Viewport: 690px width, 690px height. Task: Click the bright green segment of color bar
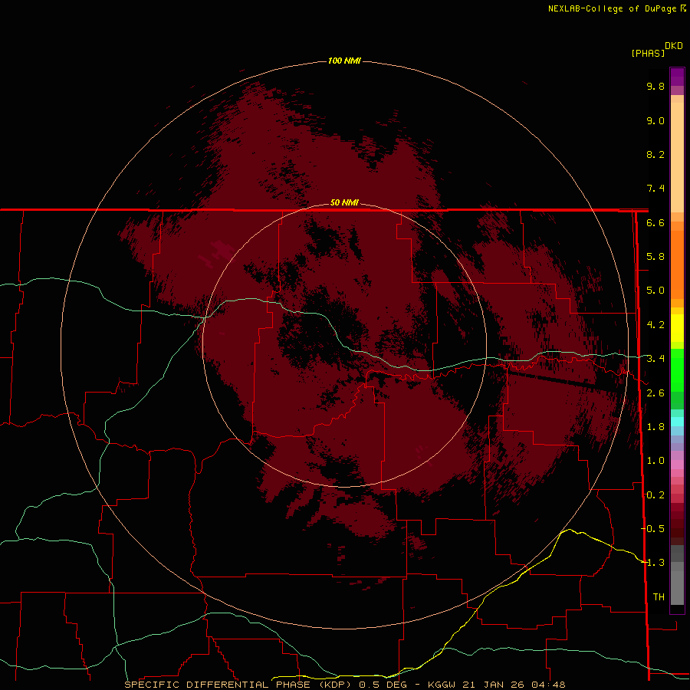coord(677,370)
